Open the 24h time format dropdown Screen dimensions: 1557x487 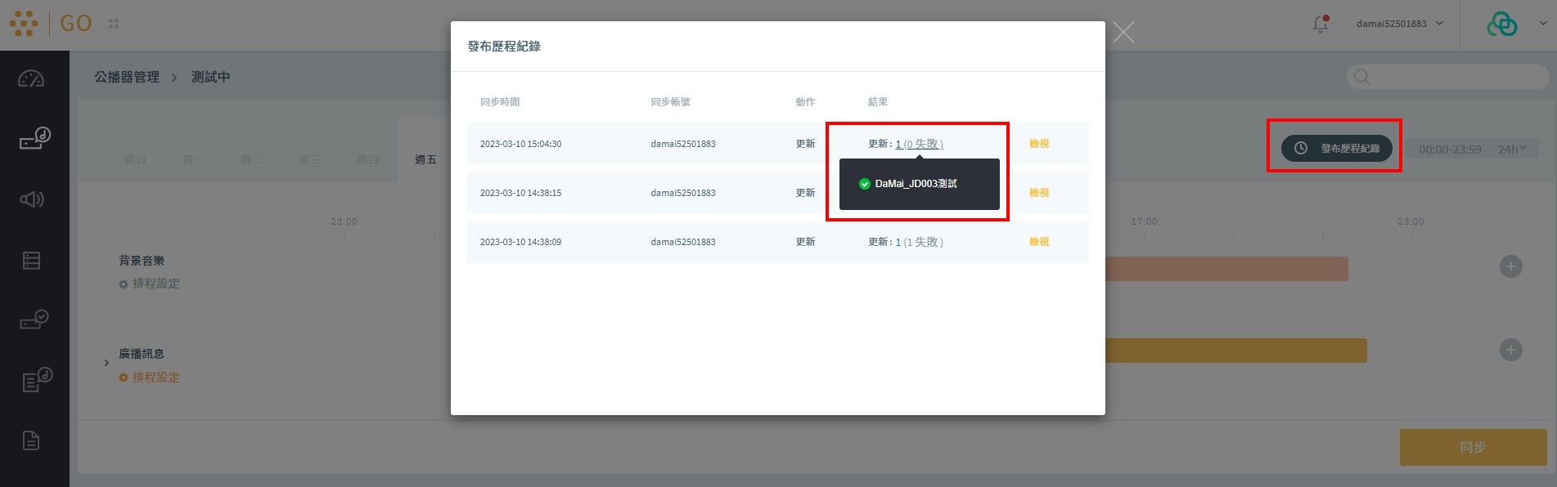(x=1512, y=150)
